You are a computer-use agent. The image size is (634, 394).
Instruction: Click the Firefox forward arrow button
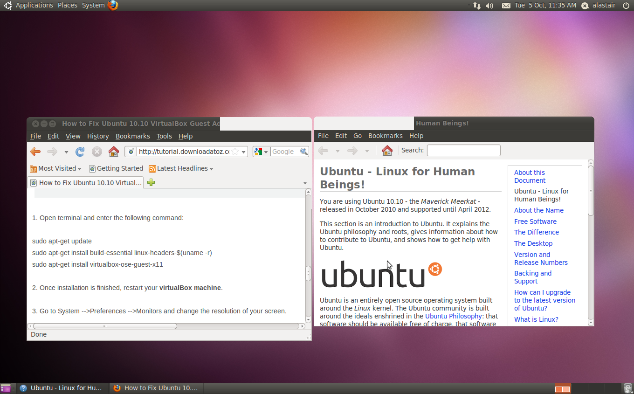click(x=52, y=152)
